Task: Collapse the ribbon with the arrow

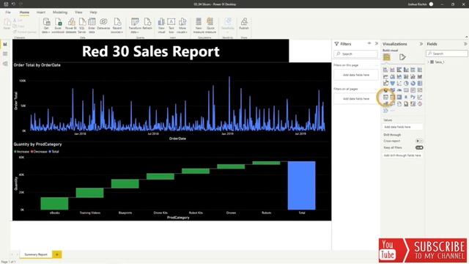Action: 466,37
